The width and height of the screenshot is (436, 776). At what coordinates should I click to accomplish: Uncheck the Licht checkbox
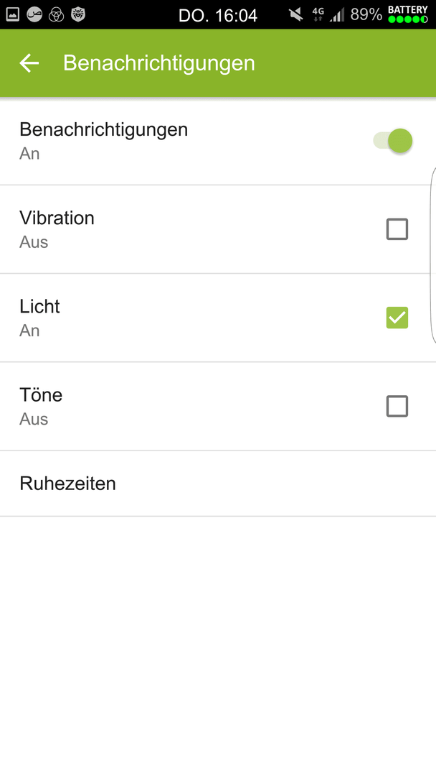click(x=397, y=318)
